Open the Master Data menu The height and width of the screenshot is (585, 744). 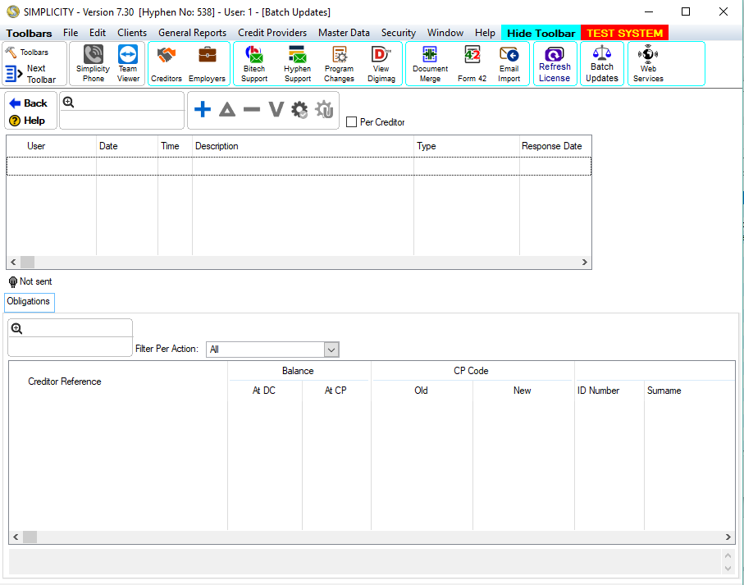click(x=344, y=33)
